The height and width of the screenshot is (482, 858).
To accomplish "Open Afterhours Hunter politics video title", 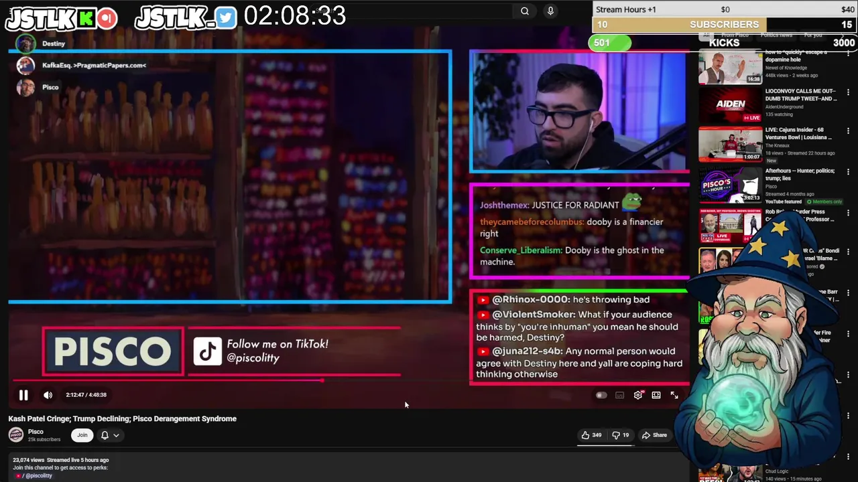I will pyautogui.click(x=800, y=174).
